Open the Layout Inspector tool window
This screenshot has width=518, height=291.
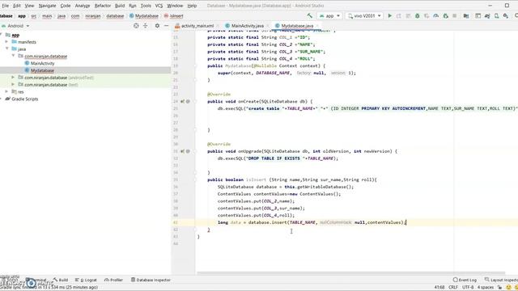coord(501,280)
